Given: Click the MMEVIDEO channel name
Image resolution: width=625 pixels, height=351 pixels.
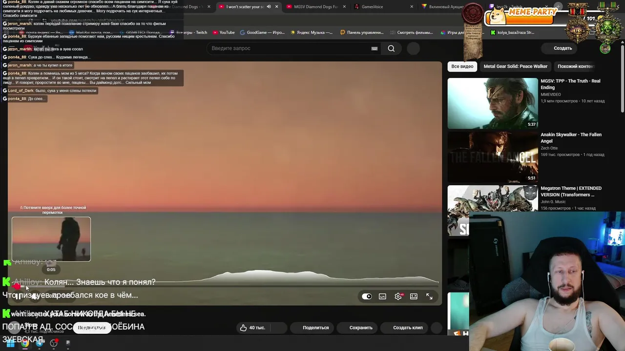Looking at the screenshot, I should point(551,95).
